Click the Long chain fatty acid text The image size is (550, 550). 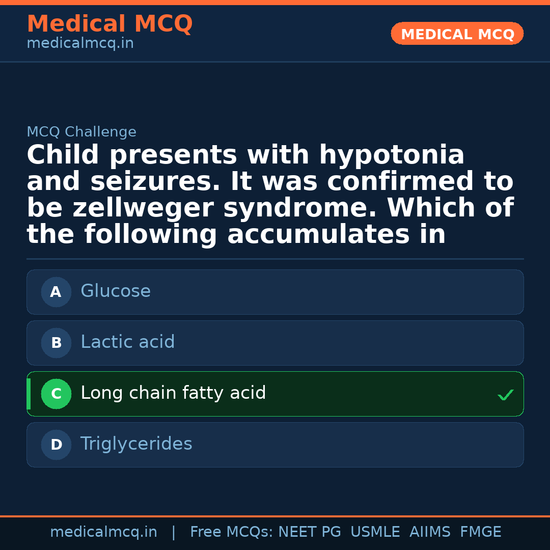(x=173, y=393)
